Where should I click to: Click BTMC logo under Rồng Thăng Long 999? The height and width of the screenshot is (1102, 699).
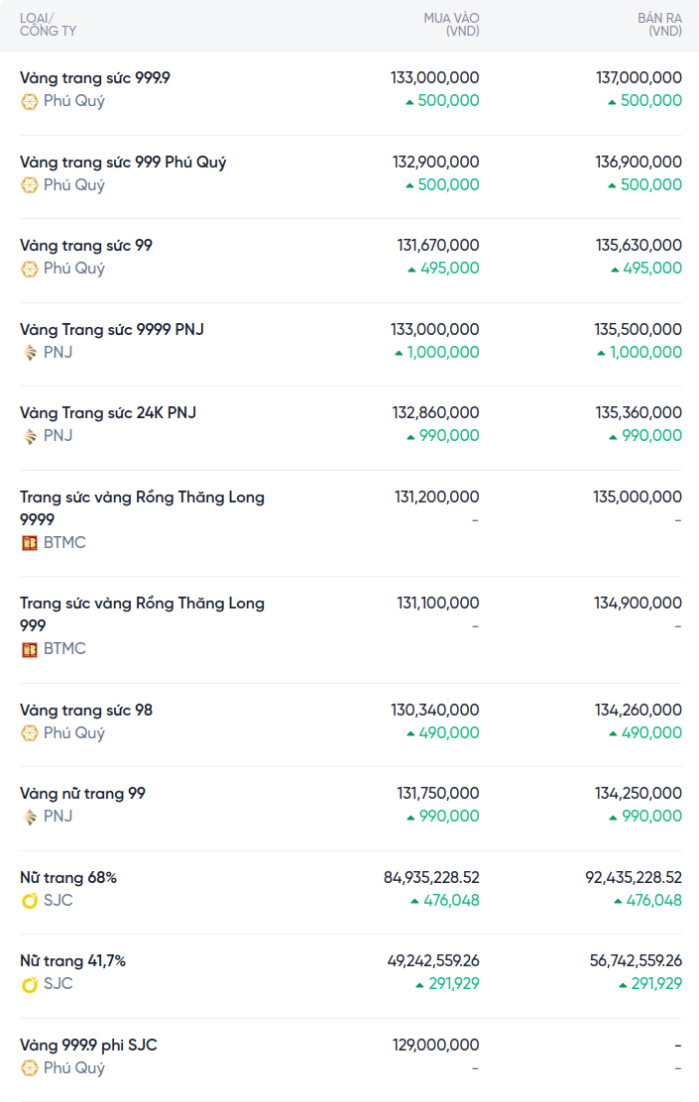coord(30,649)
